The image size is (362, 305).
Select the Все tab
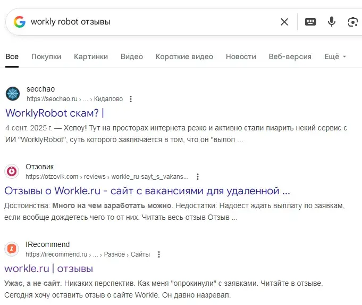point(12,56)
